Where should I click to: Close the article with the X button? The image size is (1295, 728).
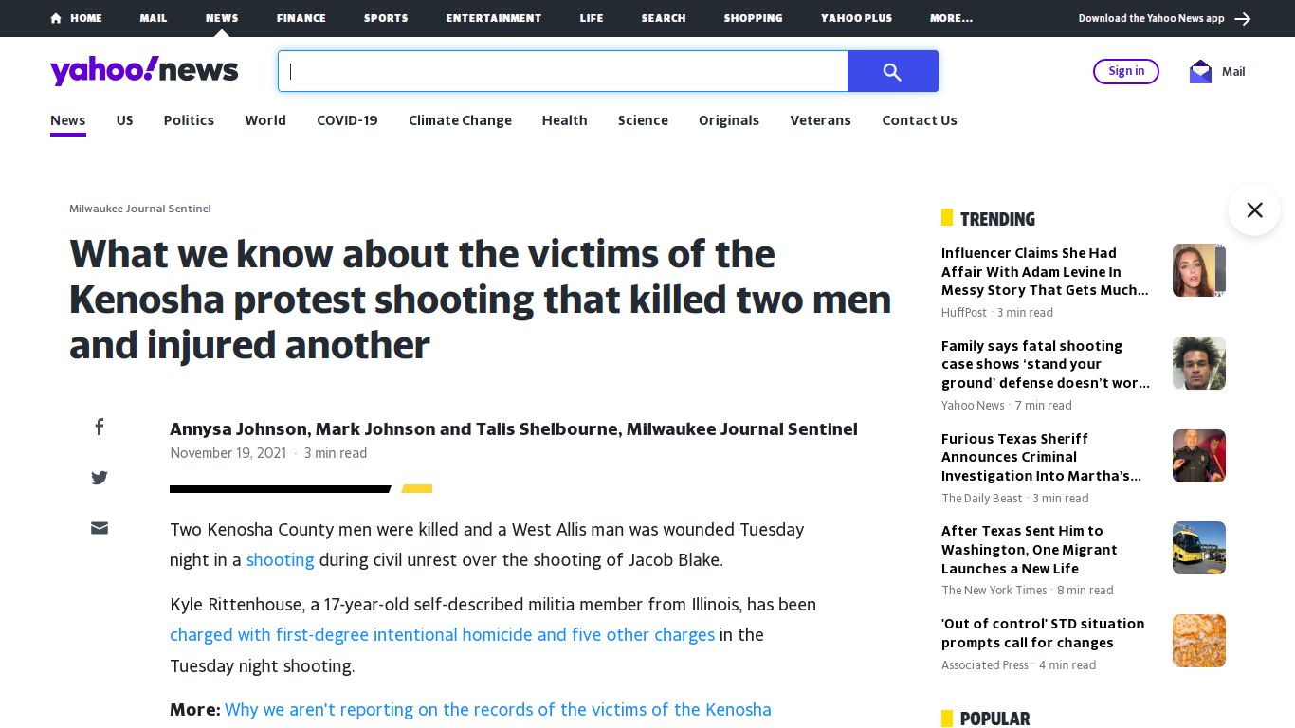[1254, 209]
